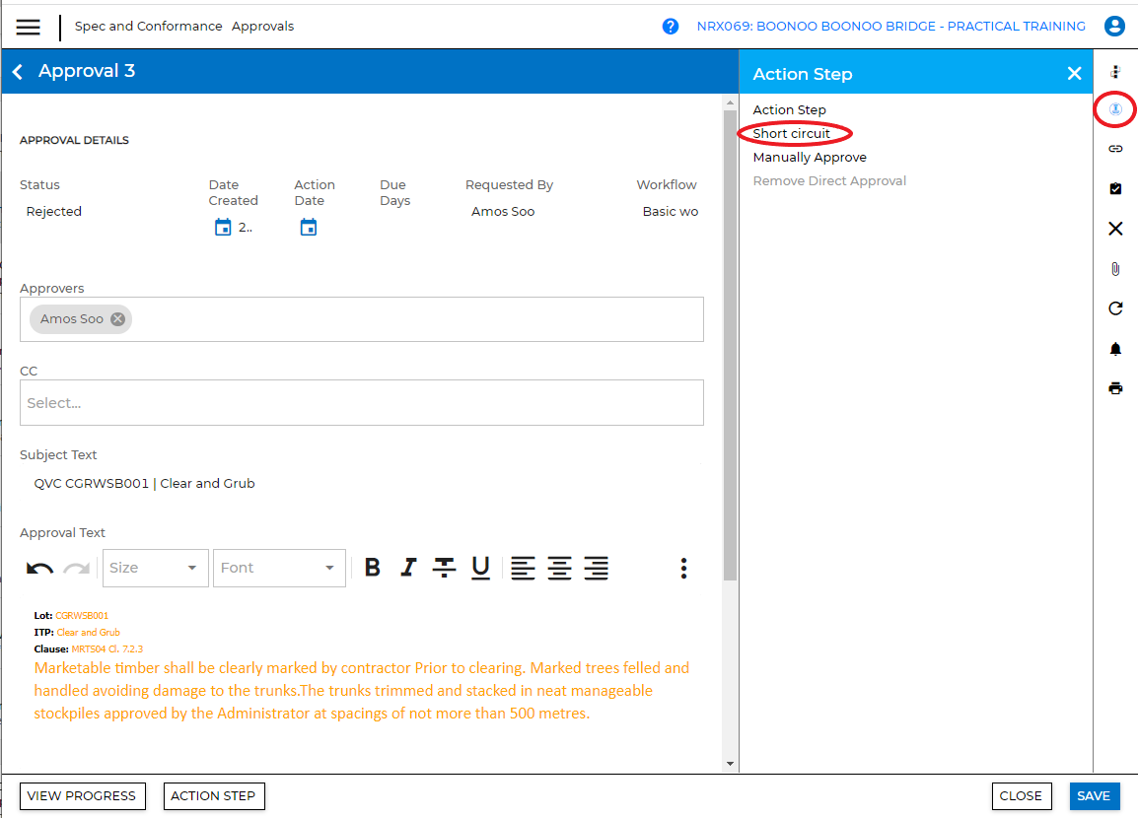Screen dimensions: 1138x818
Task: Open the notifications bell icon
Action: pyautogui.click(x=1115, y=349)
